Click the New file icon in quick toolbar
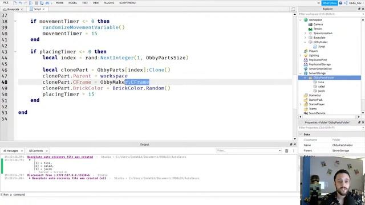This screenshot has width=365, height=205. [x=15, y=3]
